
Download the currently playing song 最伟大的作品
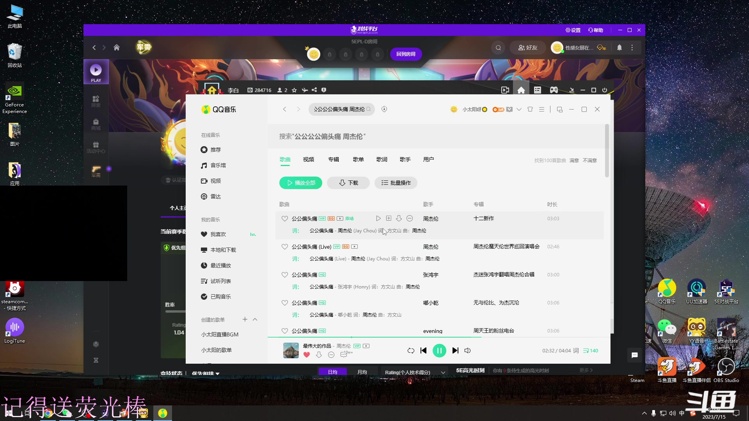pyautogui.click(x=319, y=355)
